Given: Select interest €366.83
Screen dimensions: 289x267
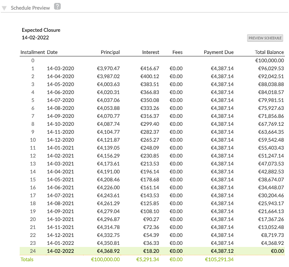Looking at the screenshot, I should (x=150, y=92).
